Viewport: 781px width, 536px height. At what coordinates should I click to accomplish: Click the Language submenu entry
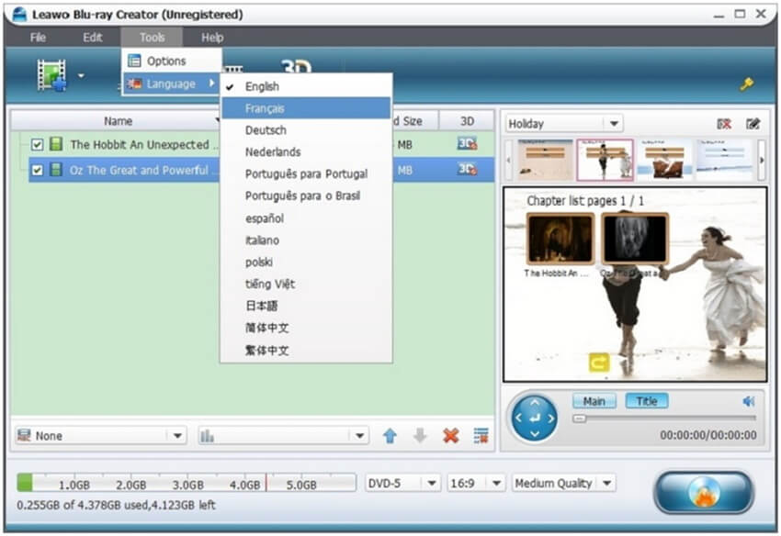point(171,84)
